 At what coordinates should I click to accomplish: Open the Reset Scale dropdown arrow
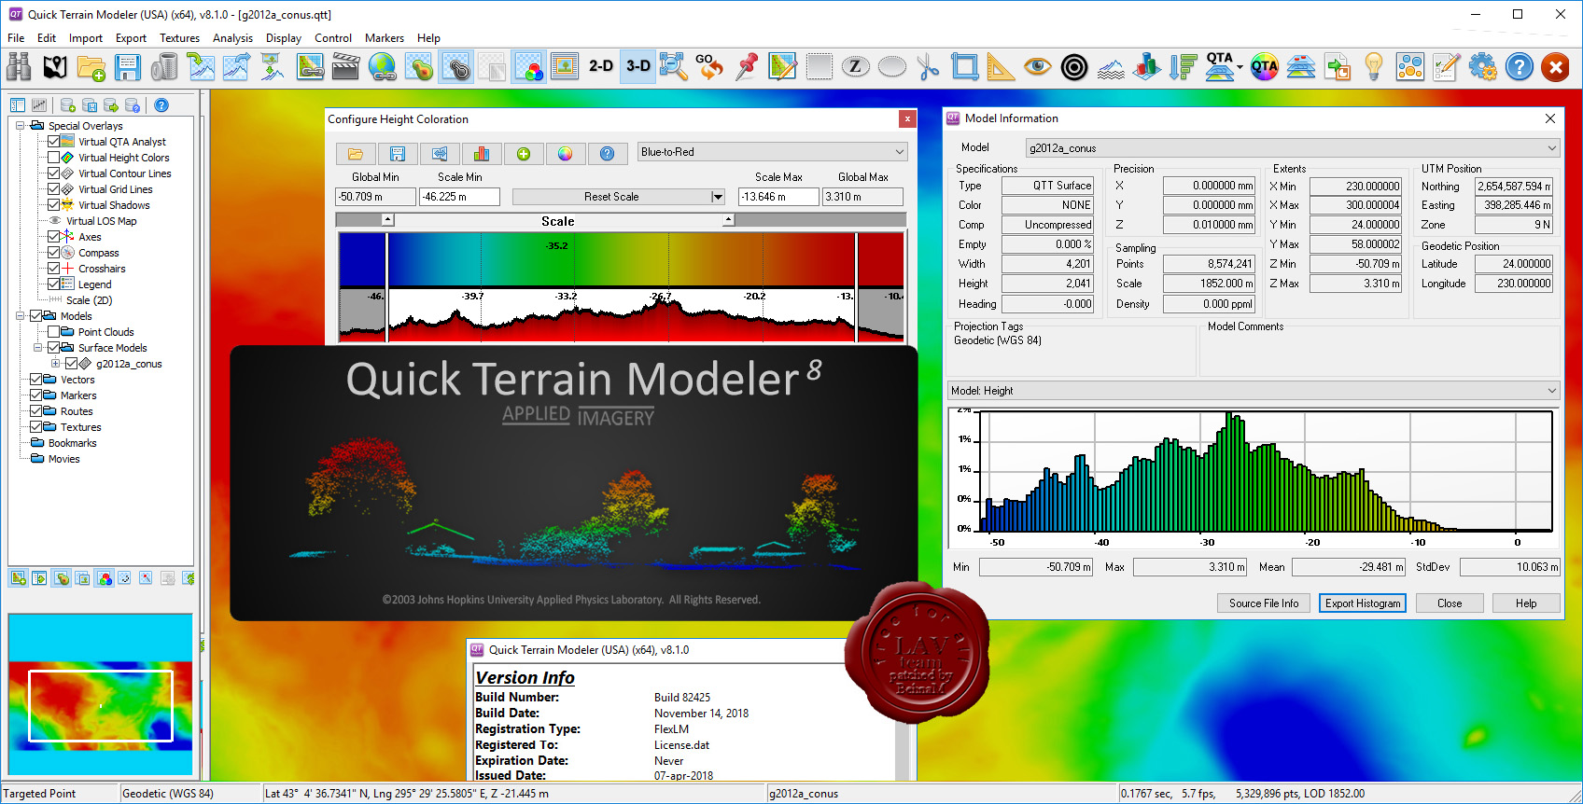718,197
